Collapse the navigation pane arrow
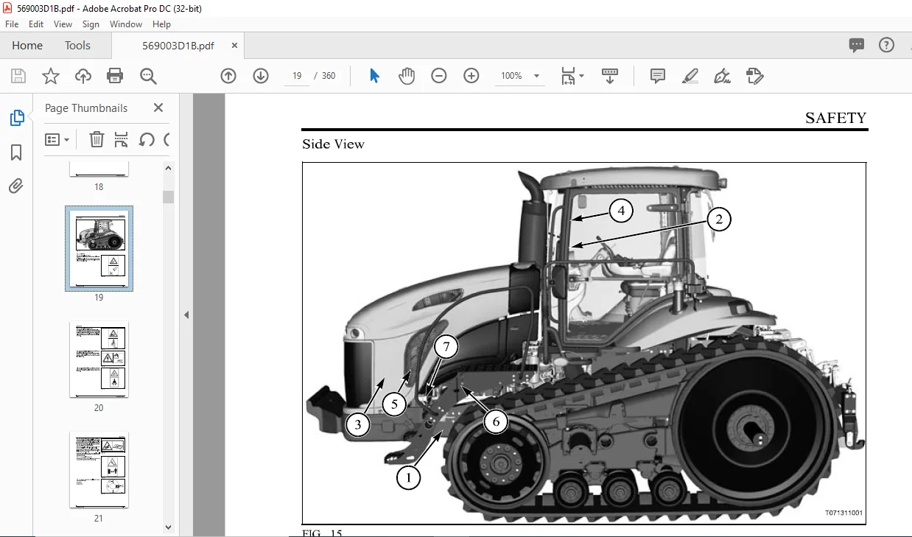This screenshot has height=537, width=912. 186,315
